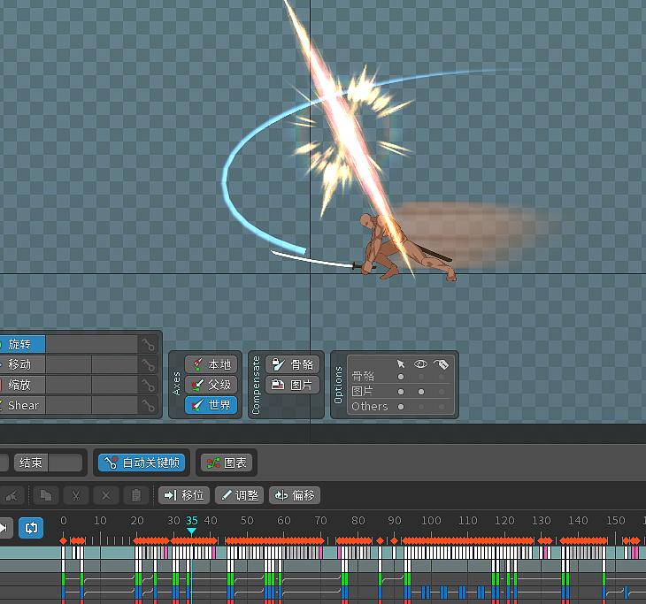The width and height of the screenshot is (646, 604).
Task: Toggle 自动关键帧 auto key
Action: [x=142, y=463]
